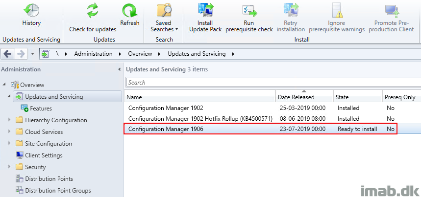
Task: Expand the trailing breadcrumb arrow after Updates and Servicing
Action: (x=233, y=54)
